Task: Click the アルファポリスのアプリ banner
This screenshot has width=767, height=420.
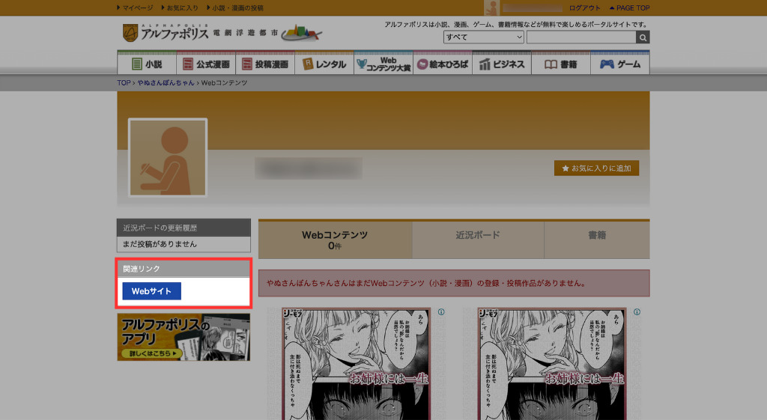Action: [x=184, y=337]
